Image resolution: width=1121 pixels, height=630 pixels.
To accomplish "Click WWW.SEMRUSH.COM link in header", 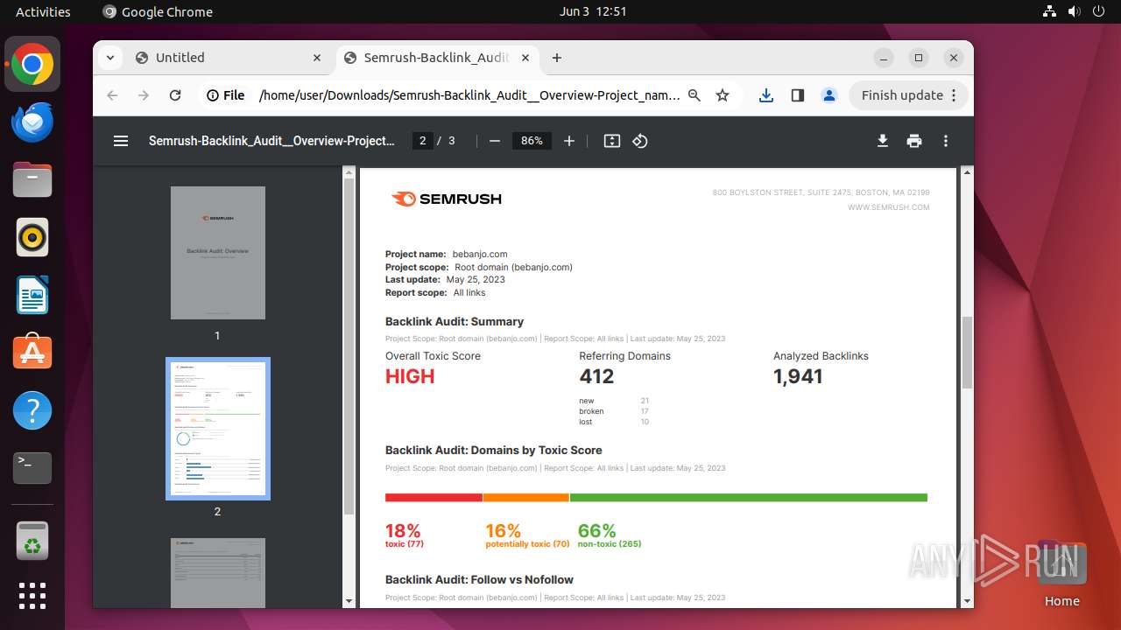I will (x=889, y=207).
